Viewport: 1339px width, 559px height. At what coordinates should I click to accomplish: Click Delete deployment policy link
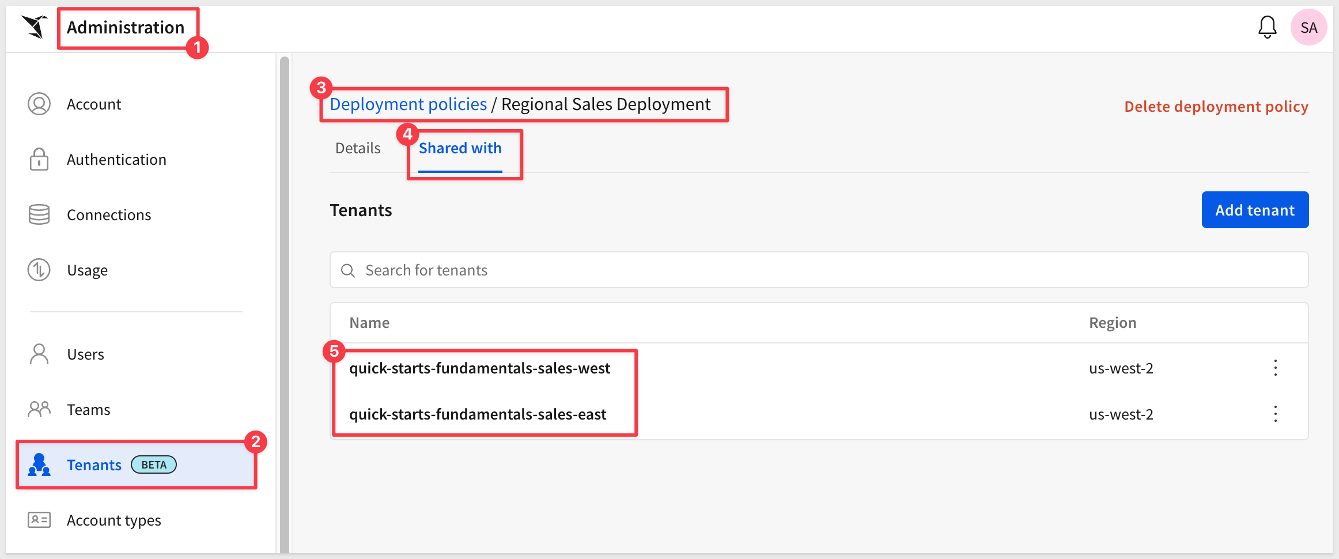(1216, 107)
